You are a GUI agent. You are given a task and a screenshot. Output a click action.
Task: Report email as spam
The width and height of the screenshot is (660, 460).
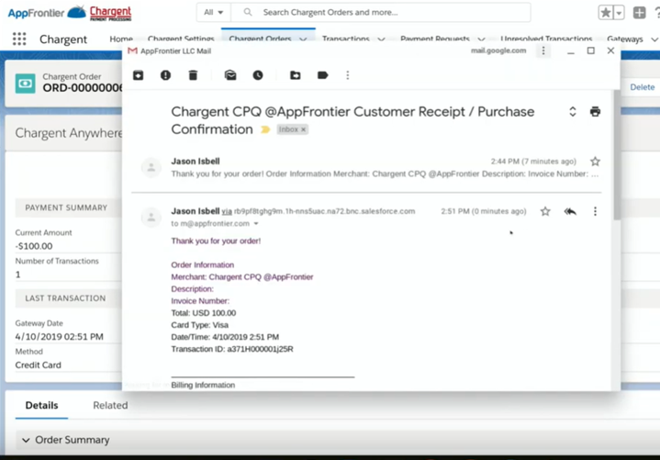165,75
